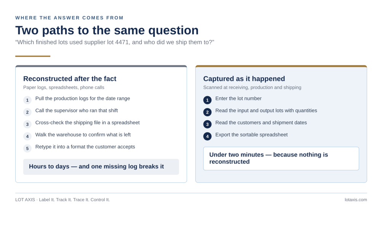Viewport: 390px width, 225px height.
Task: Click step 2 badge beside Call the supervisor
Action: (27, 112)
